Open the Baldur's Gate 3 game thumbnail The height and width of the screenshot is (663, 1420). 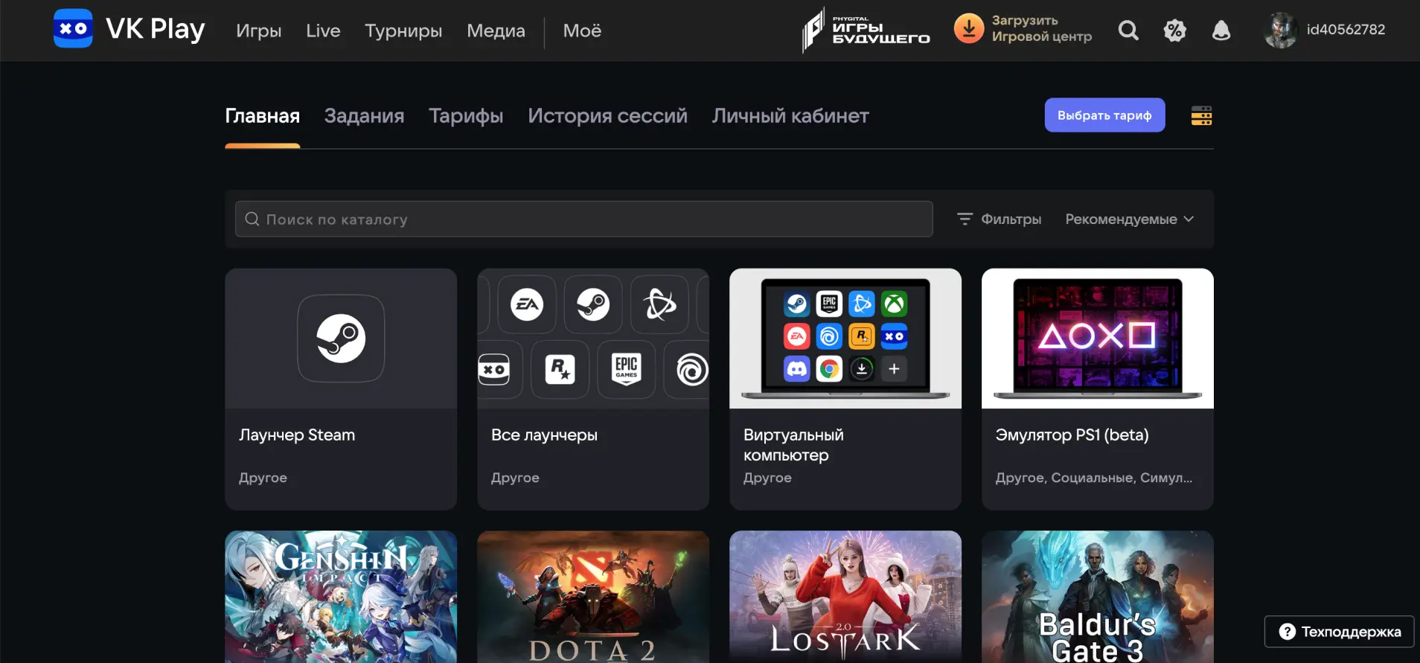pos(1097,596)
